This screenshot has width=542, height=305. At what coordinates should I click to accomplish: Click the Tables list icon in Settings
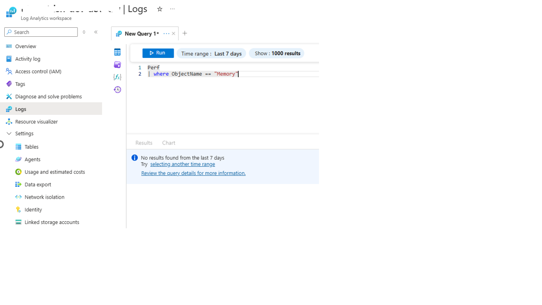click(18, 147)
